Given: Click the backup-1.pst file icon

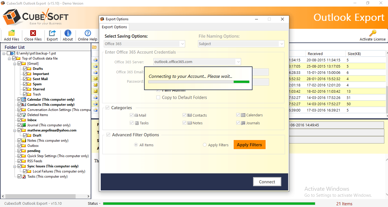Looking at the screenshot, I should [13, 53].
